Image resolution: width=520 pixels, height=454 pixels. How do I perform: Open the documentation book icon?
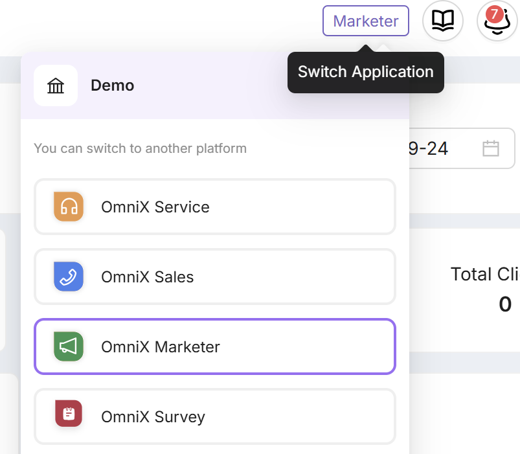[443, 21]
